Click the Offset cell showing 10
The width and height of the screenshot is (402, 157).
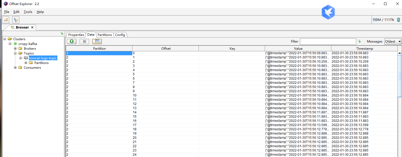pyautogui.click(x=166, y=95)
